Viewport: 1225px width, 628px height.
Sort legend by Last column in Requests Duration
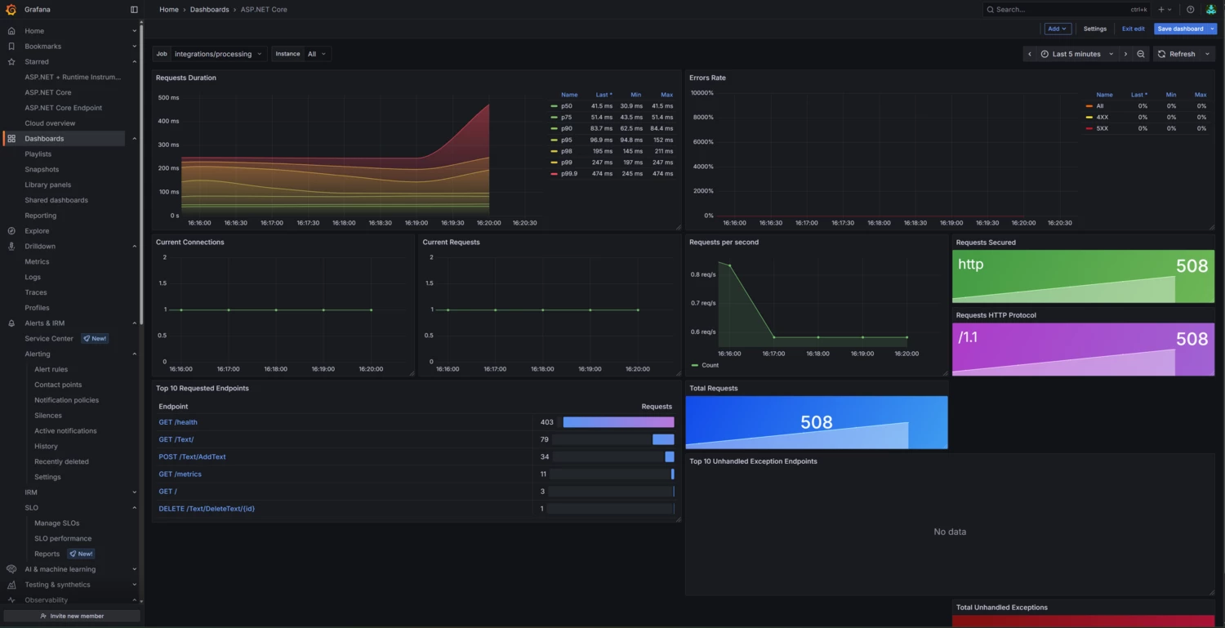coord(603,95)
